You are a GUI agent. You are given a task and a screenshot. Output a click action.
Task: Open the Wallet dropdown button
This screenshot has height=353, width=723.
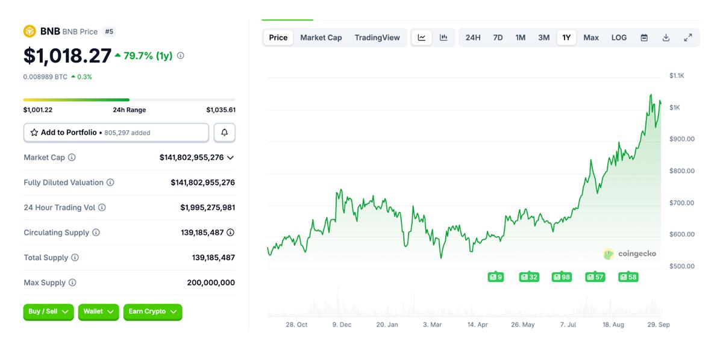click(98, 311)
